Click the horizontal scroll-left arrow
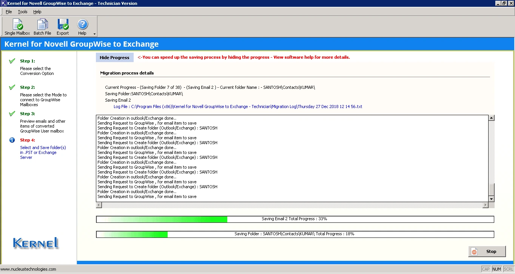Viewport: 515px width, 274px height. pyautogui.click(x=99, y=205)
